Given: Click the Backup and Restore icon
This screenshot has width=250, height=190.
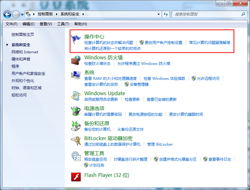Looking at the screenshot, I should coord(76,126).
